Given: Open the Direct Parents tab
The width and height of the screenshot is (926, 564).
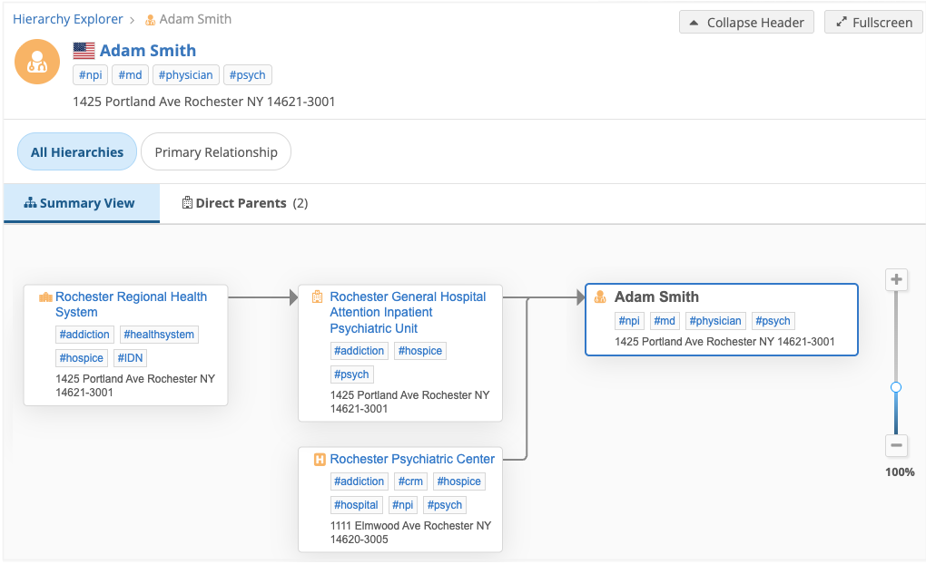Looking at the screenshot, I should 244,203.
